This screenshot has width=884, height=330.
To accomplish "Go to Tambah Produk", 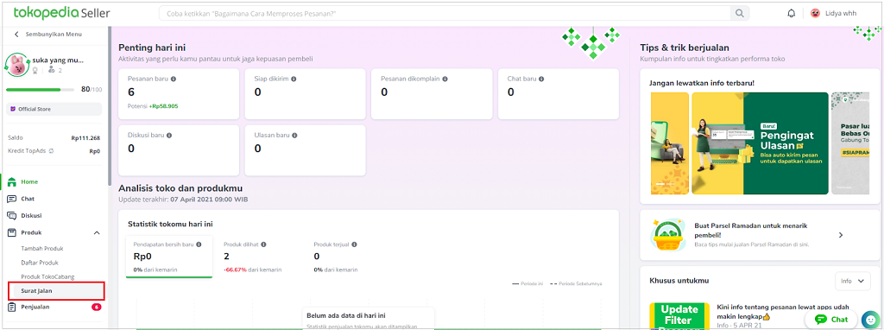I will point(42,248).
